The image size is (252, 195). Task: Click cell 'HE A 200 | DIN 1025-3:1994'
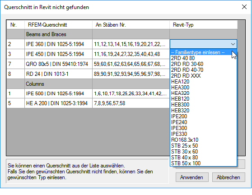(59, 103)
